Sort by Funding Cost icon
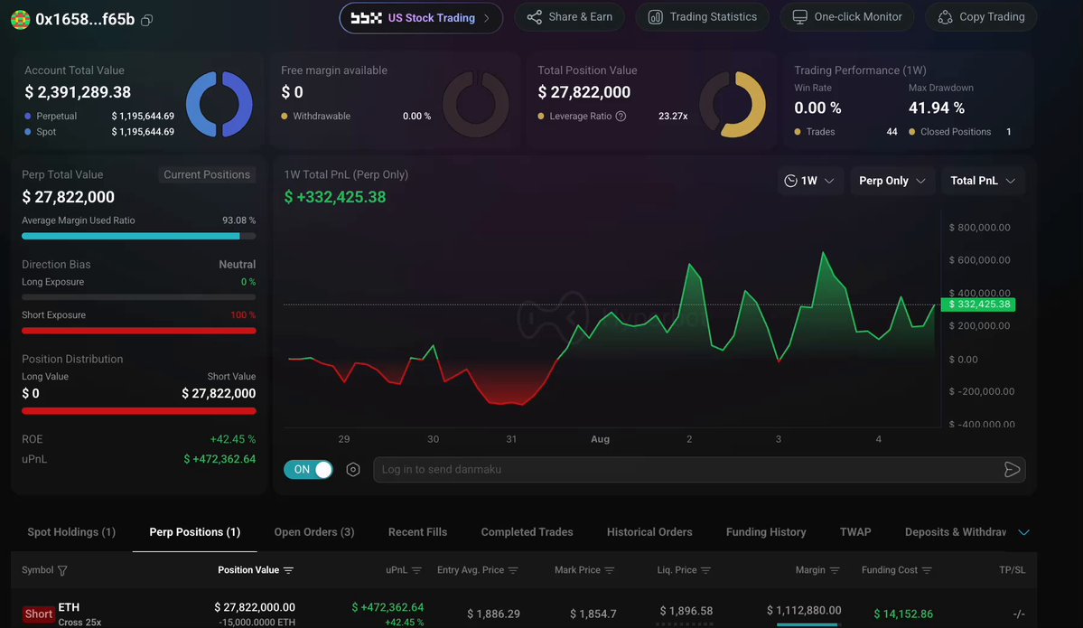 pyautogui.click(x=927, y=571)
